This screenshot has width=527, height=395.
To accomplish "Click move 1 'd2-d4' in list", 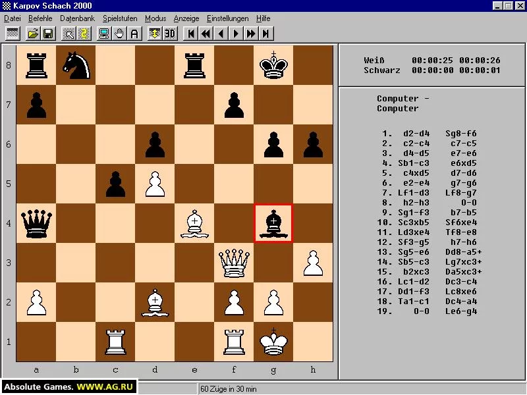I will (416, 134).
